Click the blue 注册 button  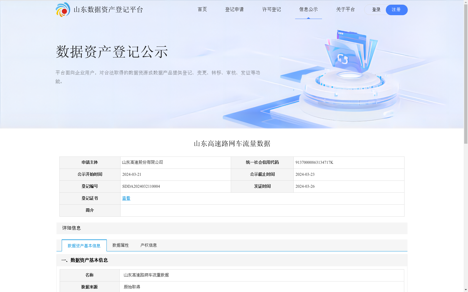397,10
